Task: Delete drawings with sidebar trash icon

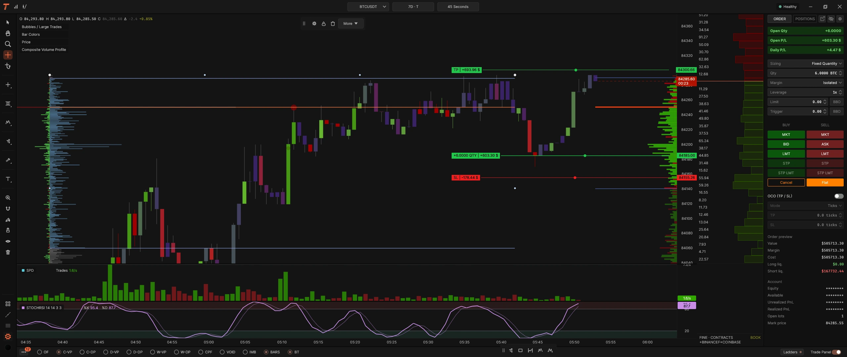Action: point(8,252)
